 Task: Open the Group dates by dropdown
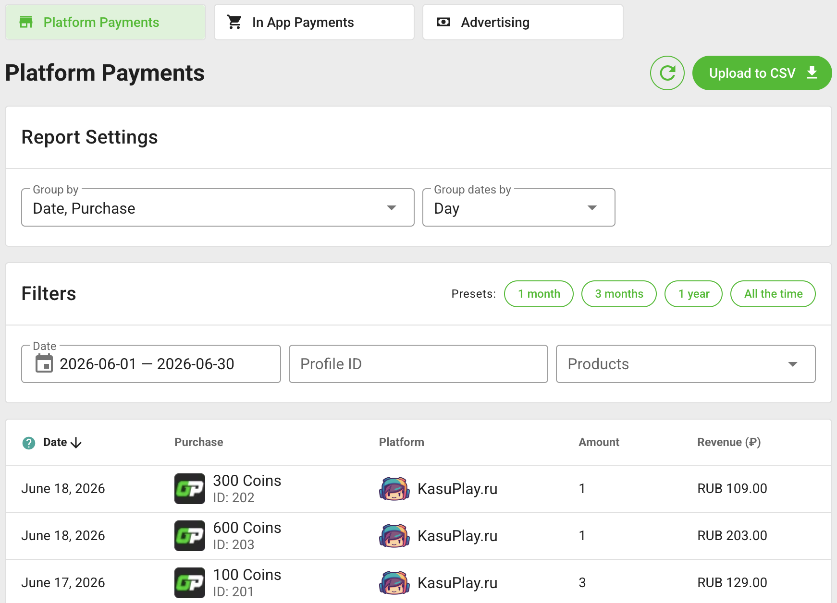click(518, 207)
